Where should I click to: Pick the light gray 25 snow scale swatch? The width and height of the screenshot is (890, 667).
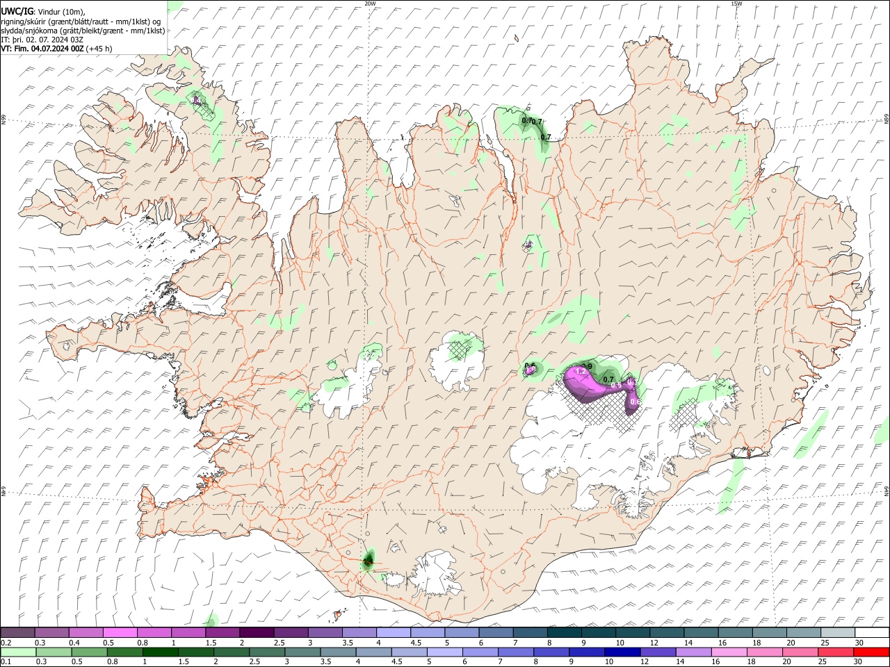click(x=839, y=633)
